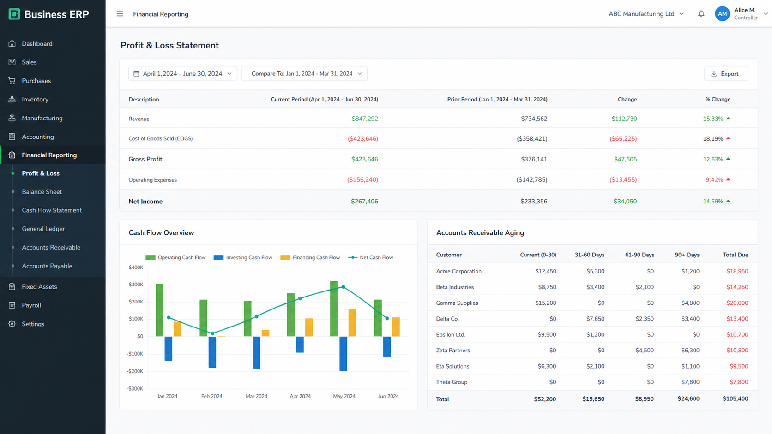The height and width of the screenshot is (434, 772).
Task: Click Beta Industries total due $14,250
Action: pos(737,287)
